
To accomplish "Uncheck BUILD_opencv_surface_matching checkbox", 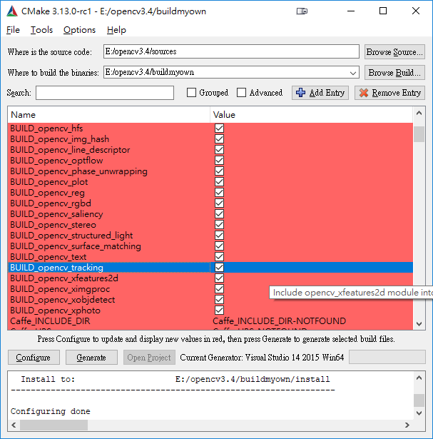I will click(219, 246).
